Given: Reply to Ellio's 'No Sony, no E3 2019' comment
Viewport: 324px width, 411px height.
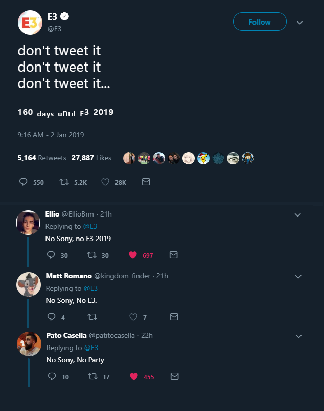Looking at the screenshot, I should coord(50,255).
